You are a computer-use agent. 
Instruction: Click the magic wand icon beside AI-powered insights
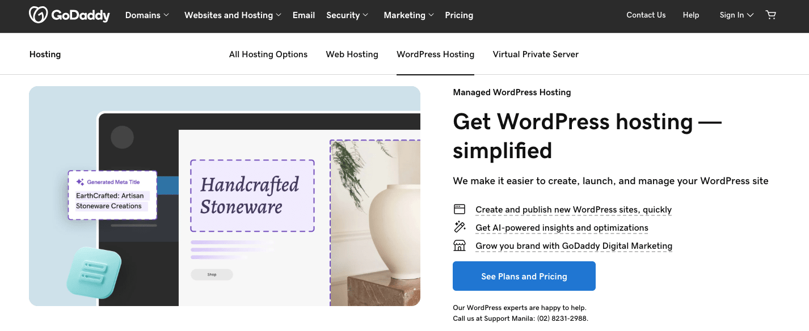tap(459, 227)
